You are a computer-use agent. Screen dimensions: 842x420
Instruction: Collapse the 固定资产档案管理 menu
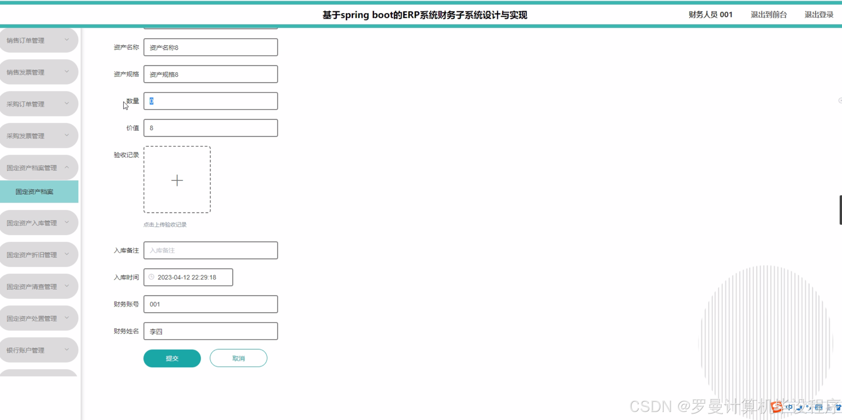tap(39, 168)
